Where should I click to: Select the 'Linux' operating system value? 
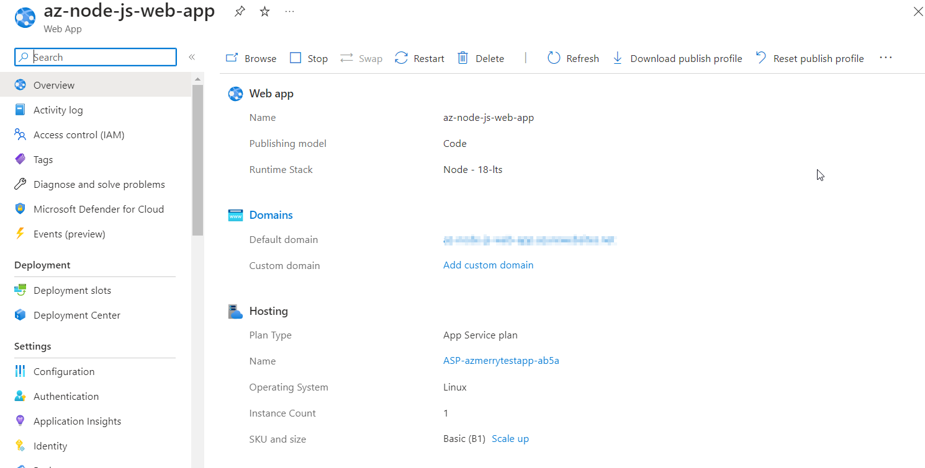455,387
